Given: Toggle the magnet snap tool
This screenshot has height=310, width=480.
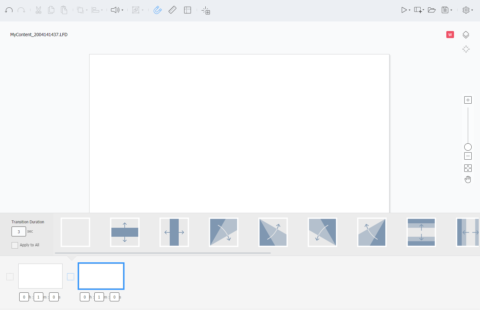Looking at the screenshot, I should [x=158, y=10].
